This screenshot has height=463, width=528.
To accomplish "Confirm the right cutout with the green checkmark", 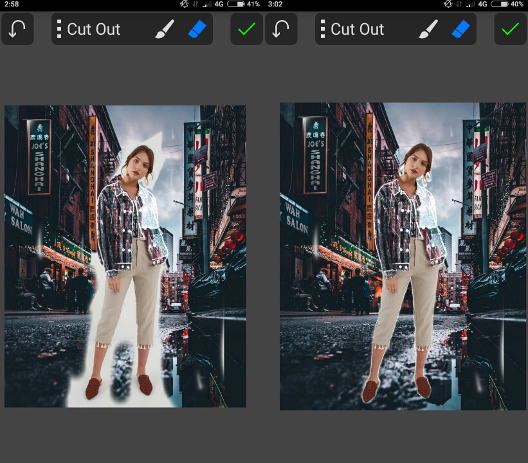I will click(x=510, y=30).
